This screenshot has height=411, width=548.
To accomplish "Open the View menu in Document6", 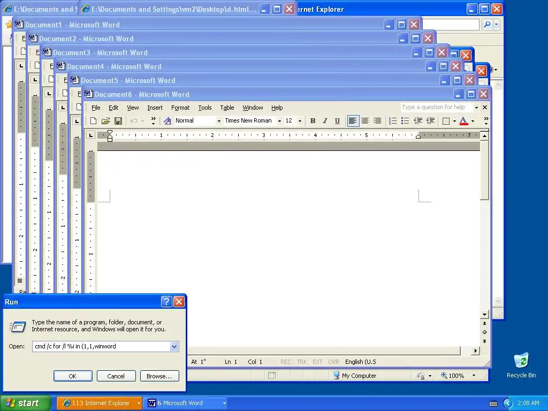I will click(x=133, y=108).
